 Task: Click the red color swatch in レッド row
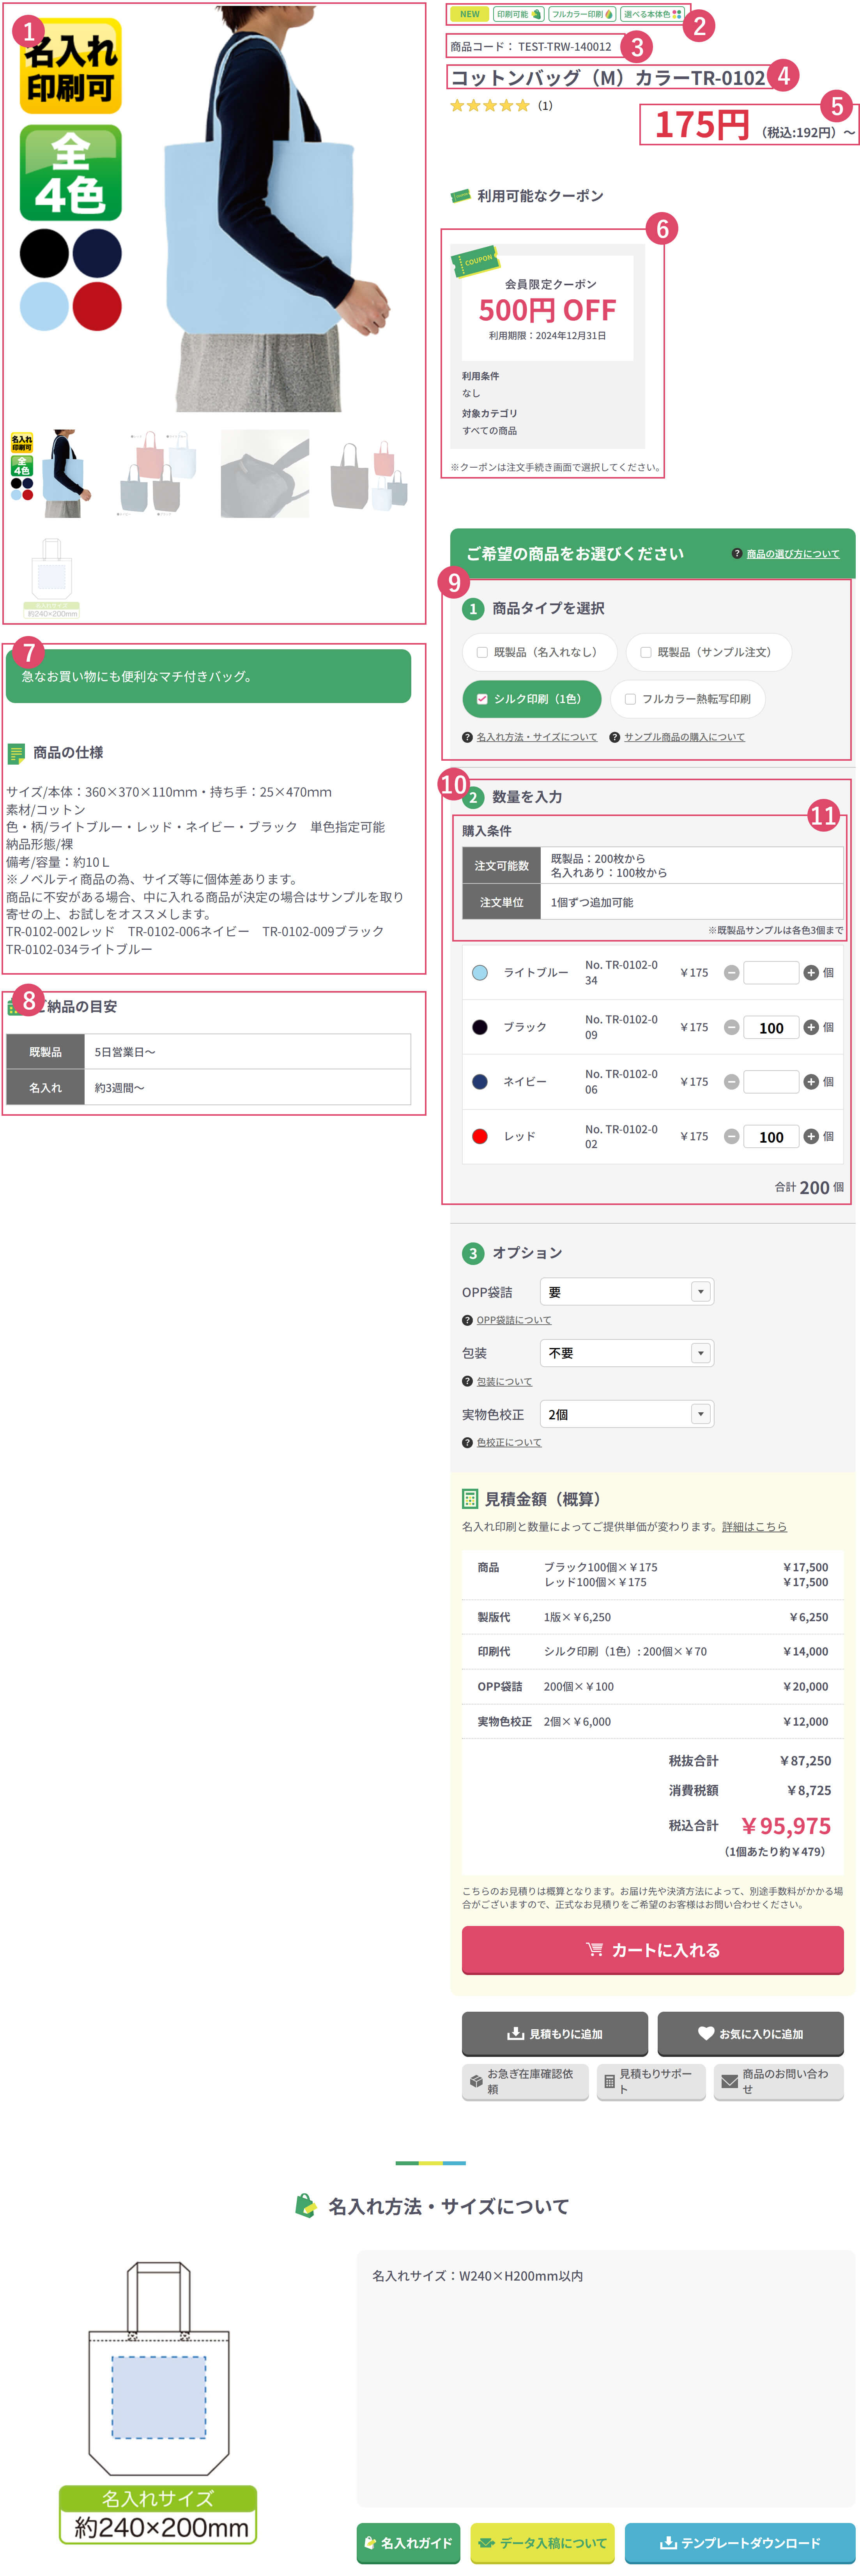point(480,1136)
